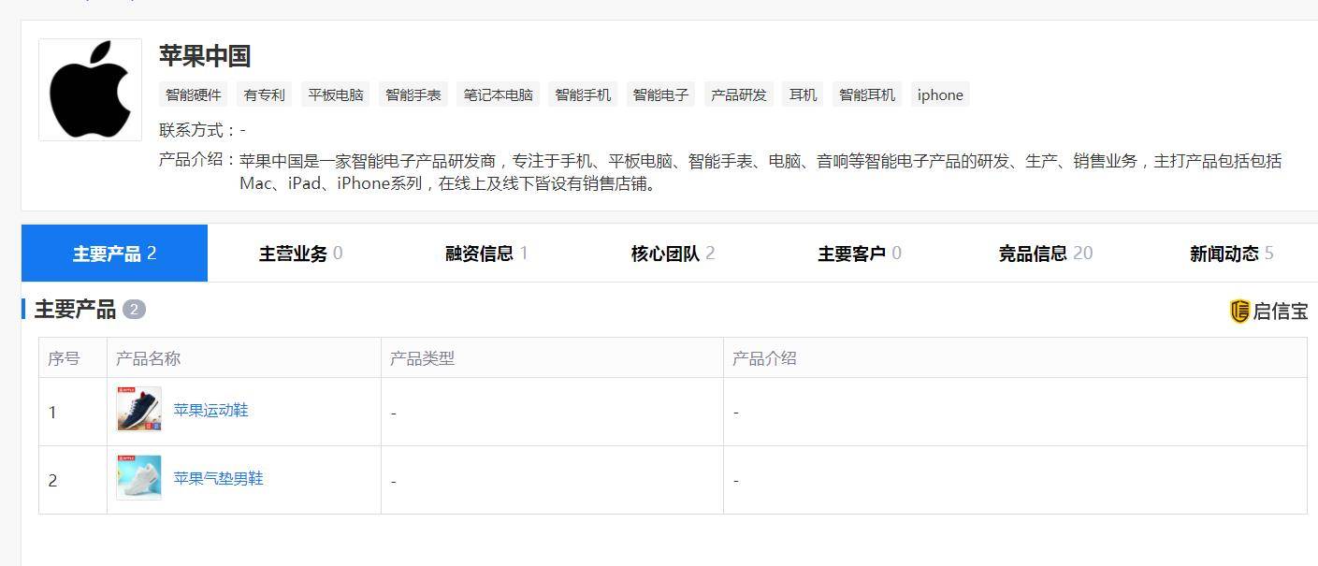1318x566 pixels.
Task: Go to the 核心团队 tab
Action: tap(673, 254)
